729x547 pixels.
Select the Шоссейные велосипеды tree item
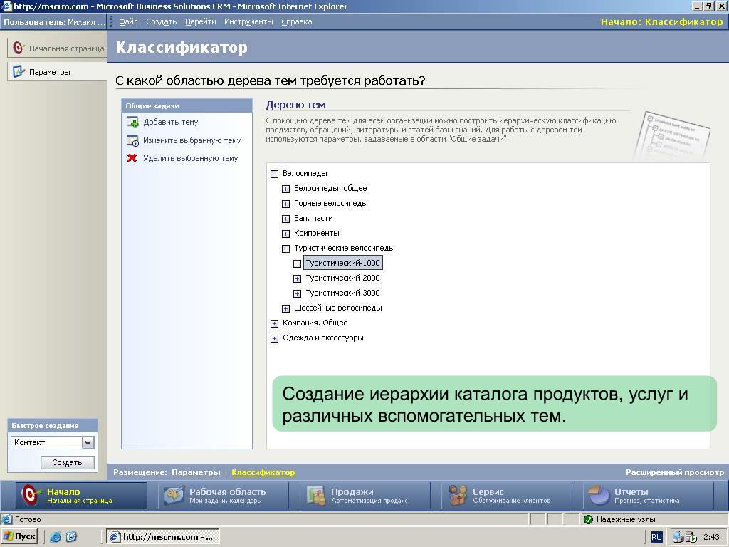(x=338, y=308)
